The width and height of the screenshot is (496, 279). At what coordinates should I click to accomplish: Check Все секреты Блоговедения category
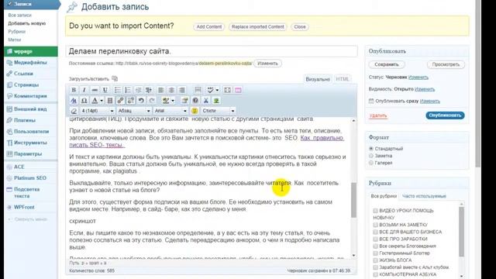[x=375, y=246]
